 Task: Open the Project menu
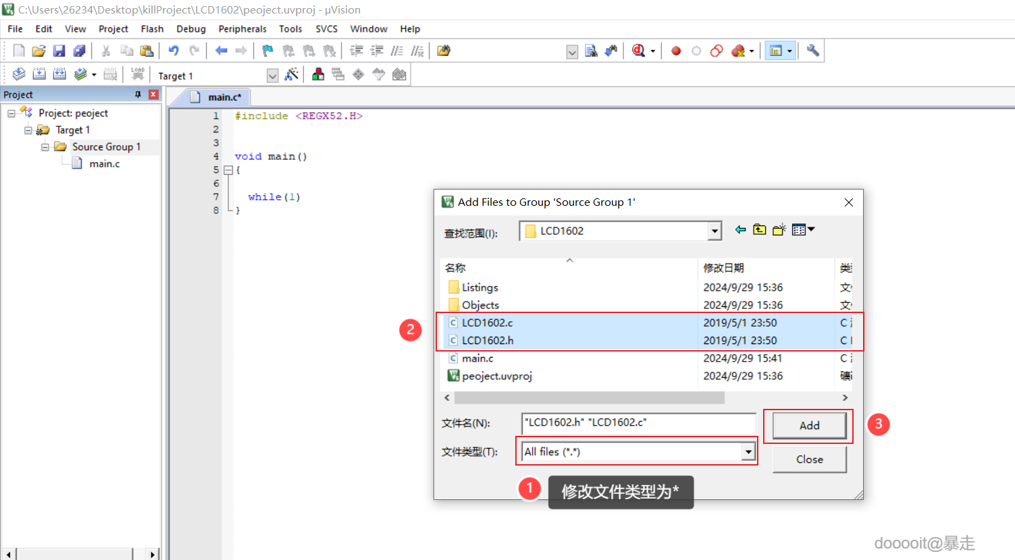click(x=113, y=29)
